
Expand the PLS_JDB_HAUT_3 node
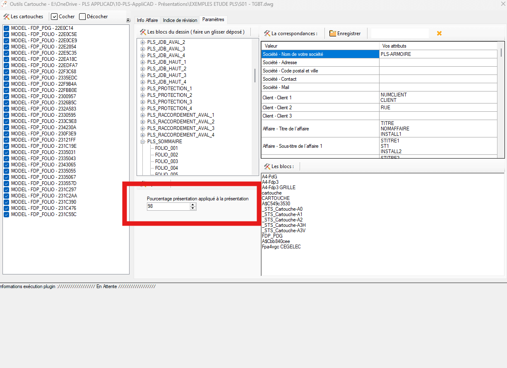click(143, 75)
